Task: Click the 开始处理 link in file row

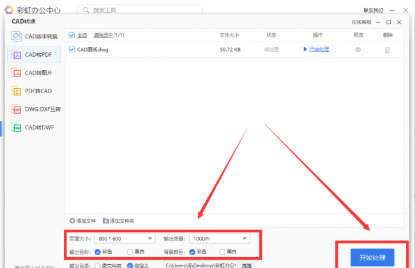Action: pyautogui.click(x=319, y=49)
